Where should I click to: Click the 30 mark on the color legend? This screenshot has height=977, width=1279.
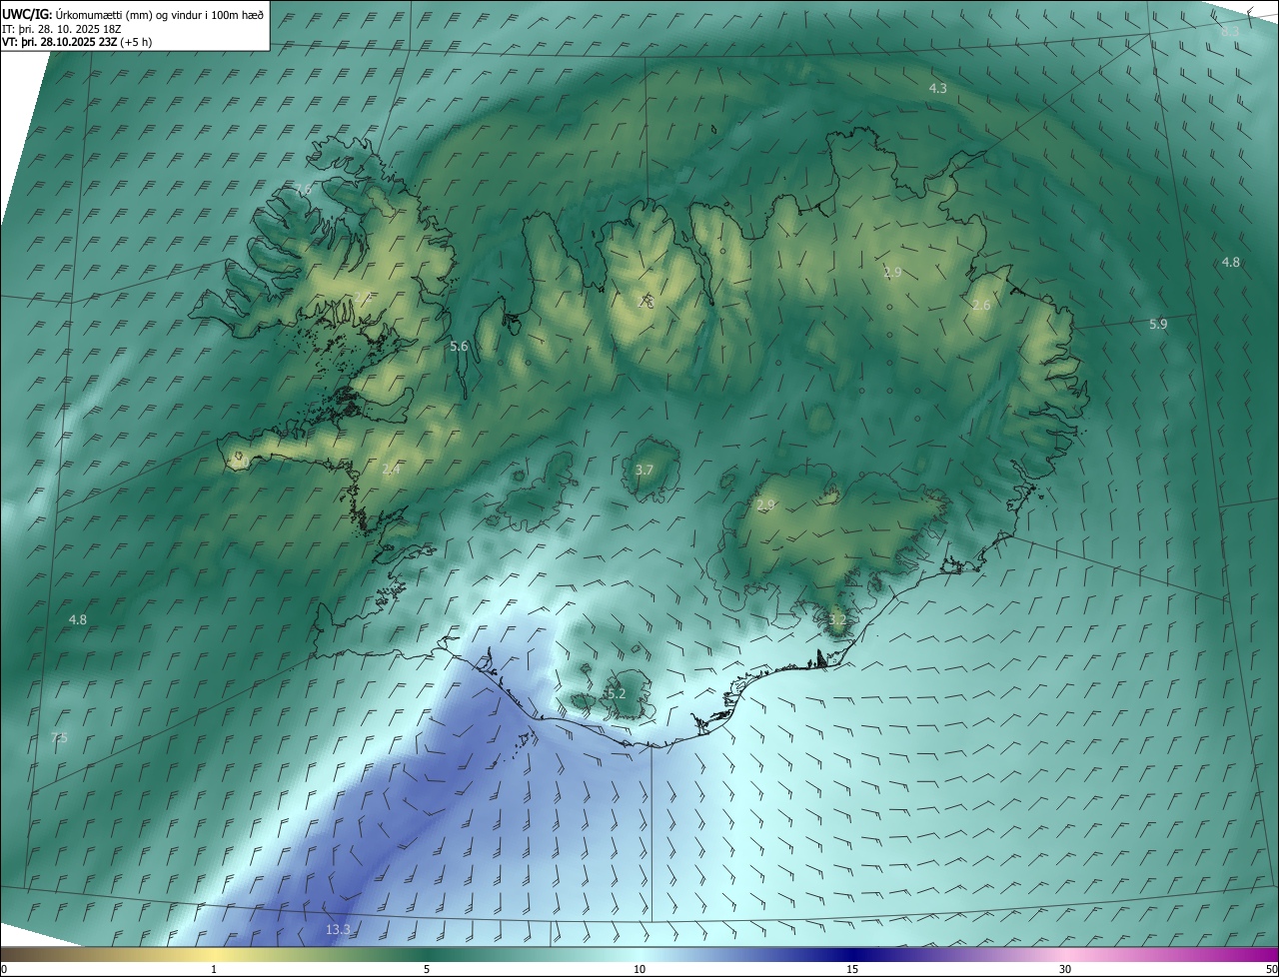pos(1065,969)
